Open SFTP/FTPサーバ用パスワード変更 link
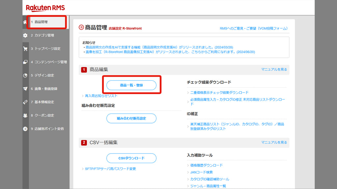Viewport: 337px width, 189px height. pyautogui.click(x=110, y=169)
